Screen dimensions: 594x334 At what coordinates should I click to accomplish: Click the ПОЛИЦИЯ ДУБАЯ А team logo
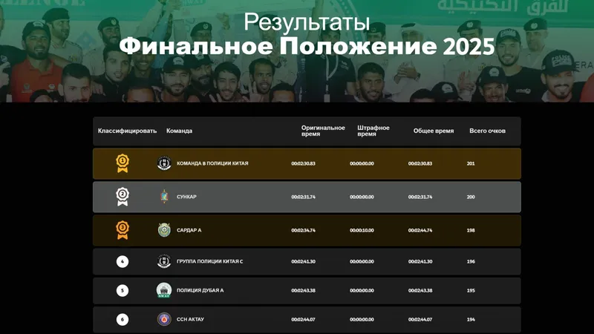[x=164, y=290]
